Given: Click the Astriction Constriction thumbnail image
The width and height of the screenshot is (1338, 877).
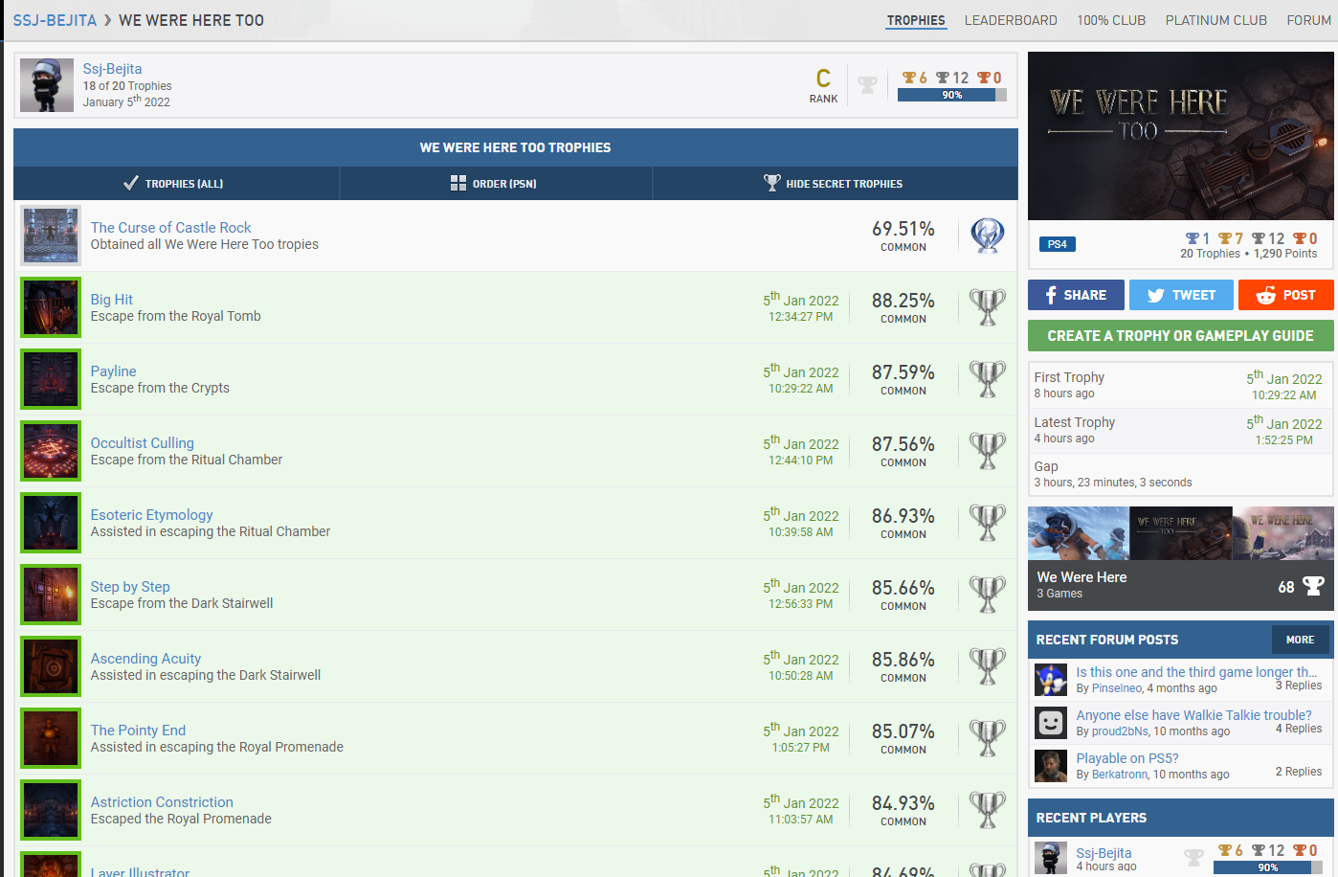Looking at the screenshot, I should [x=51, y=810].
